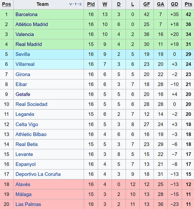The image size is (194, 209).
Task: Click the Eibar team link
Action: point(21,85)
